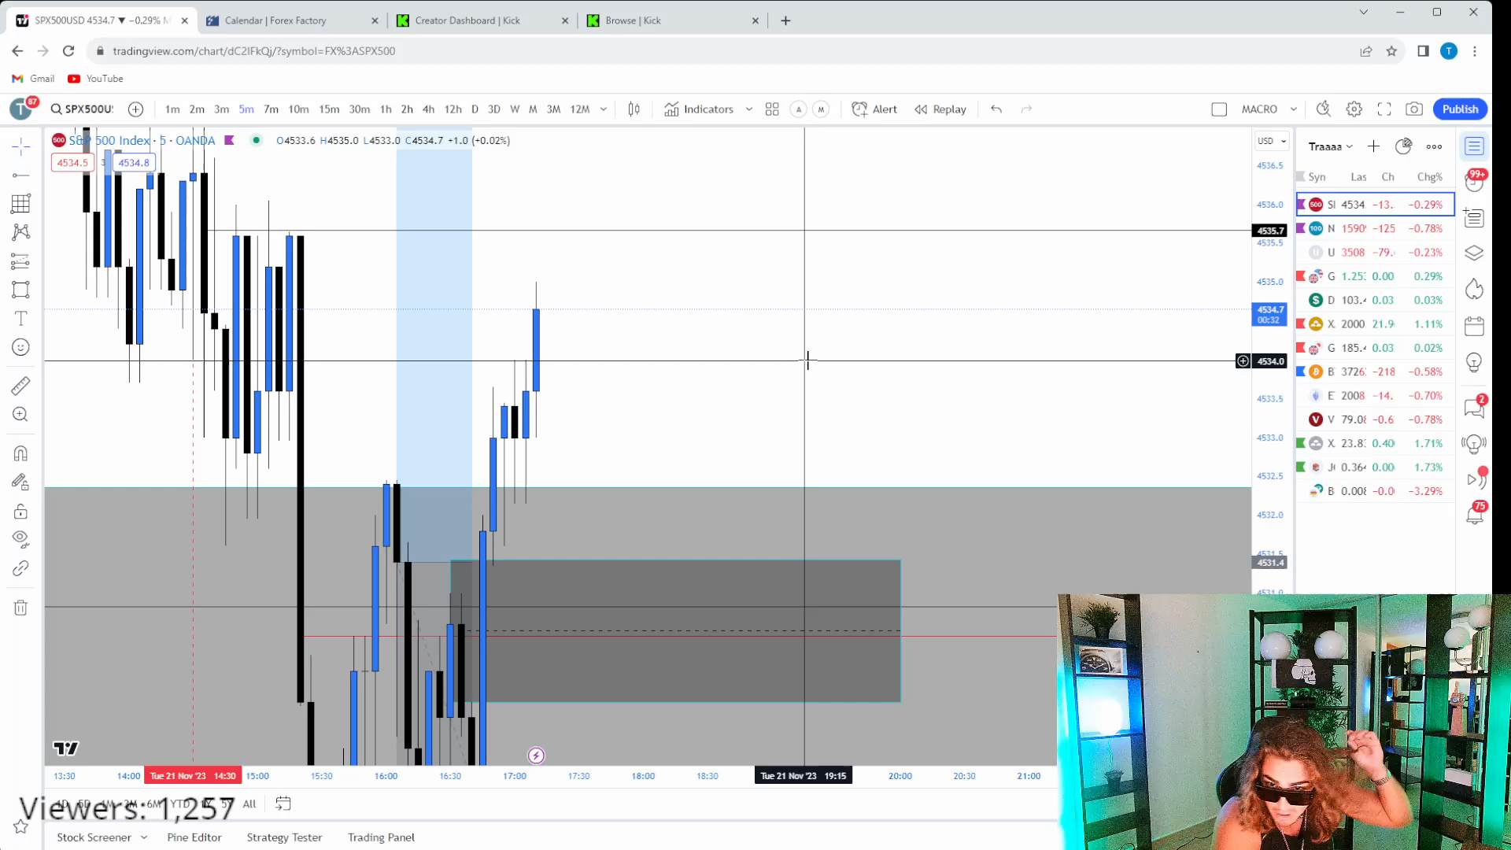The width and height of the screenshot is (1511, 850).
Task: Open the USD currency dropdown
Action: [1272, 141]
